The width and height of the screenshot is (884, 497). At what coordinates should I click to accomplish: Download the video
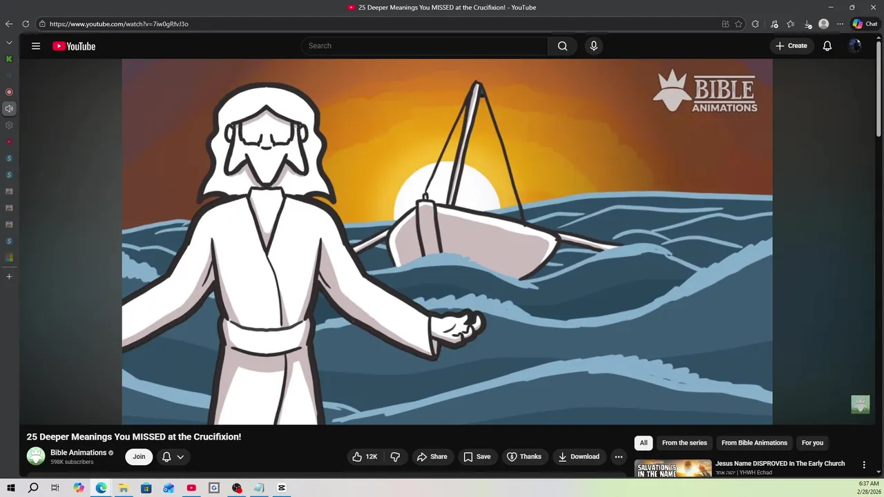pos(579,457)
